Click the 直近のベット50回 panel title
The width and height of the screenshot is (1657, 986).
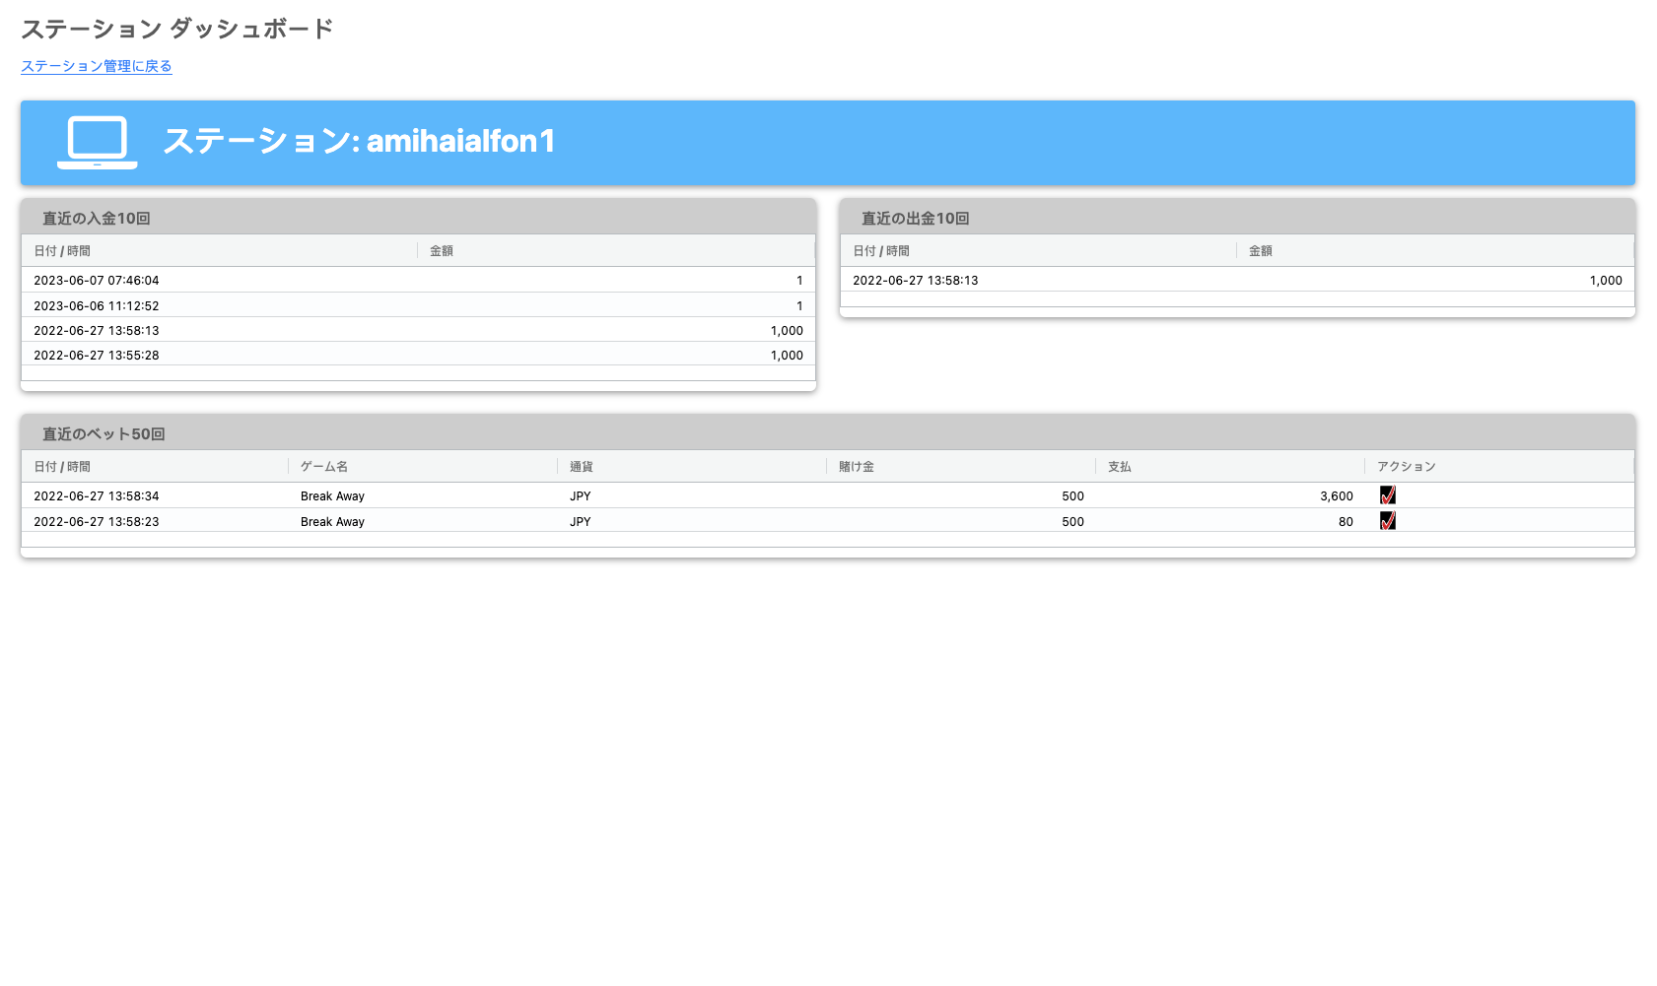104,434
